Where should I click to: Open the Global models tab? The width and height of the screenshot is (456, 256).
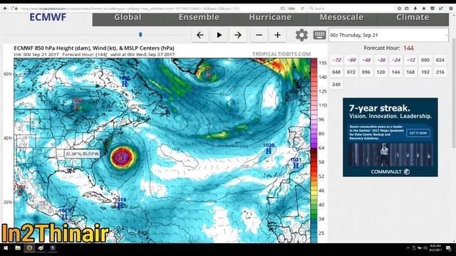(128, 17)
